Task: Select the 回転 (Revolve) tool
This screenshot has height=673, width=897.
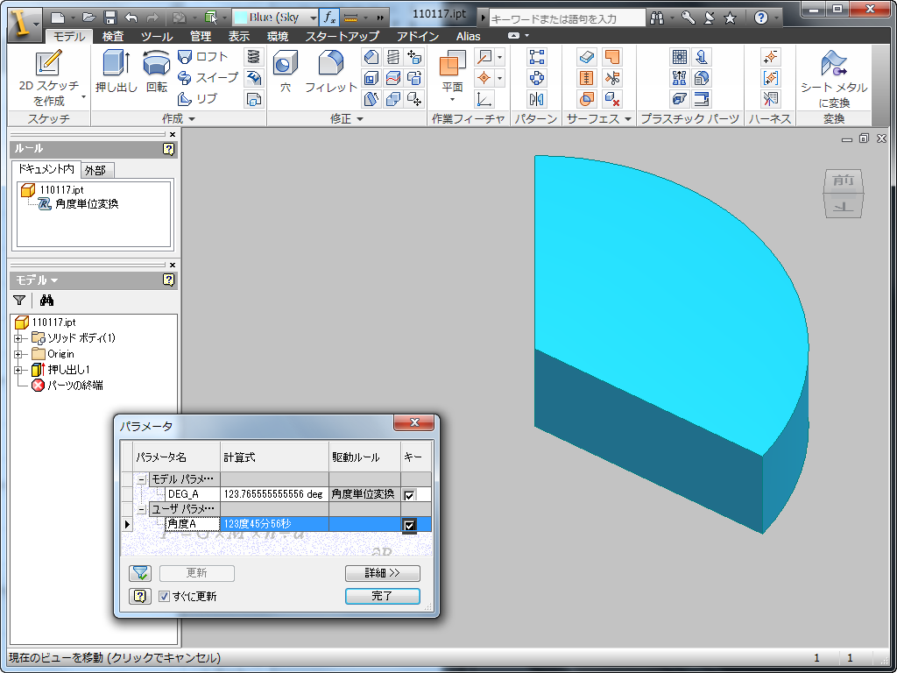Action: tap(157, 63)
